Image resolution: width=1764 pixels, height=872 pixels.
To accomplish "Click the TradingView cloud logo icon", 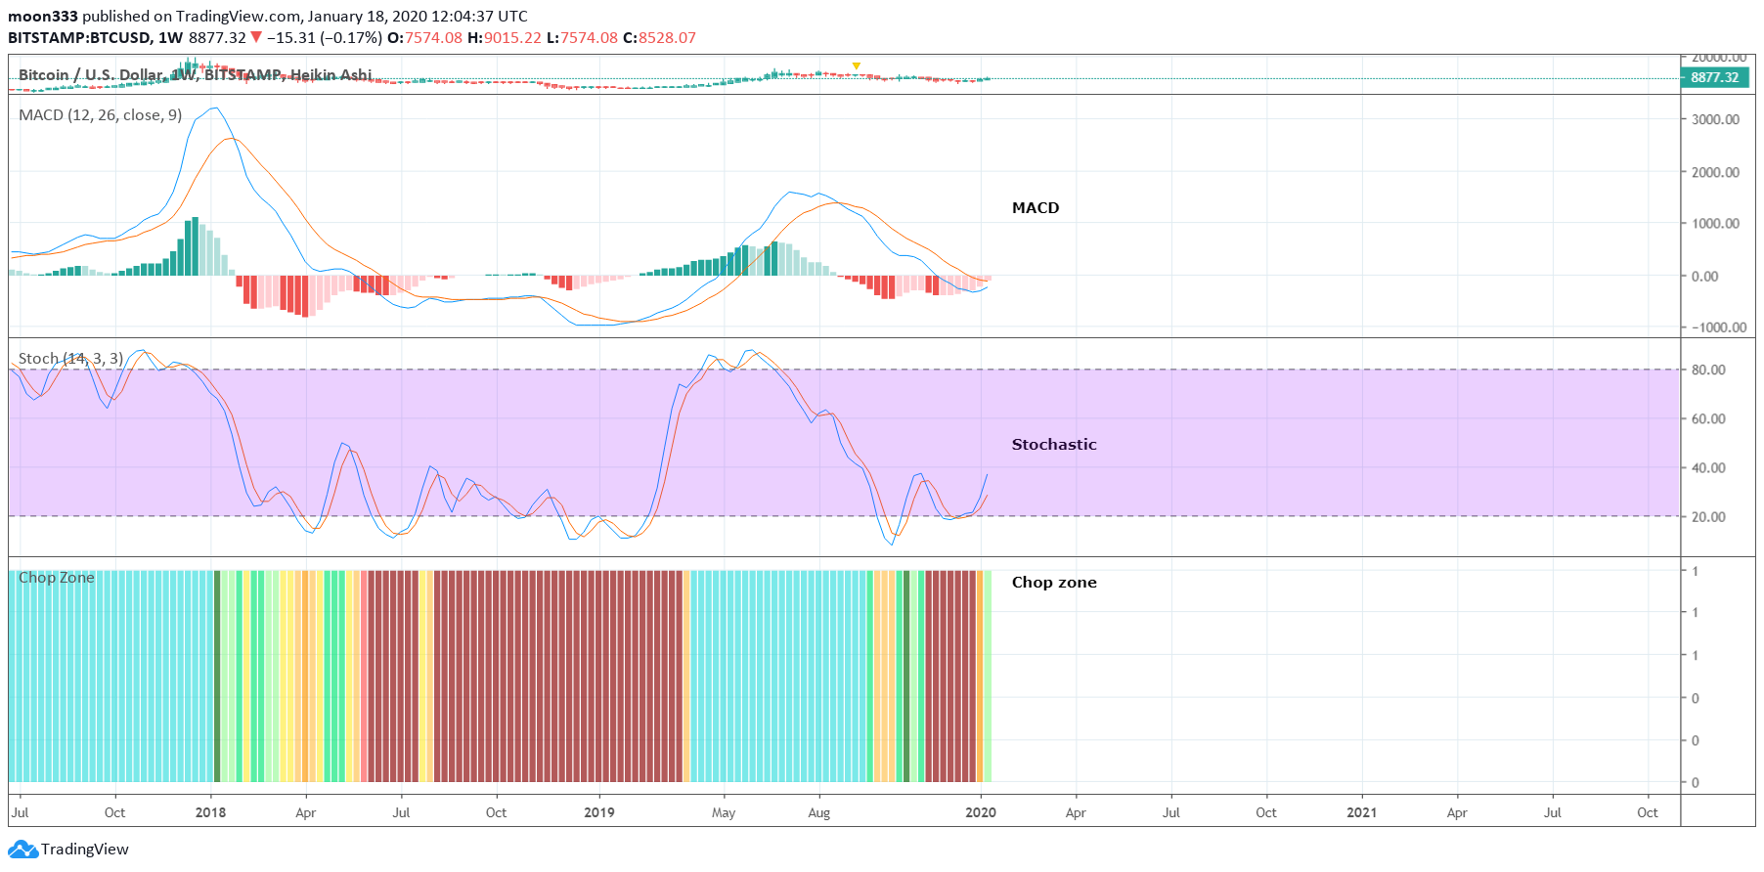I will tap(22, 850).
